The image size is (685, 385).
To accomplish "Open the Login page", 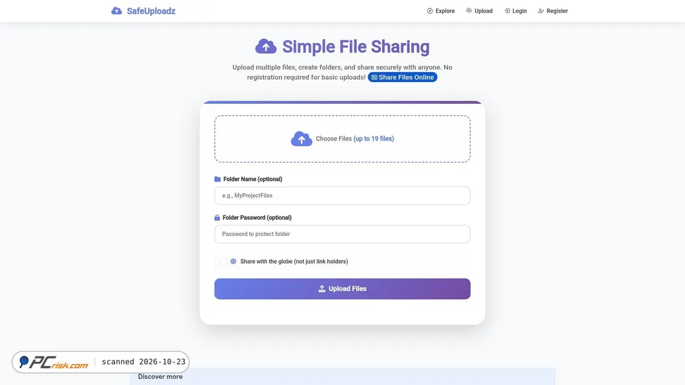I will pyautogui.click(x=516, y=11).
